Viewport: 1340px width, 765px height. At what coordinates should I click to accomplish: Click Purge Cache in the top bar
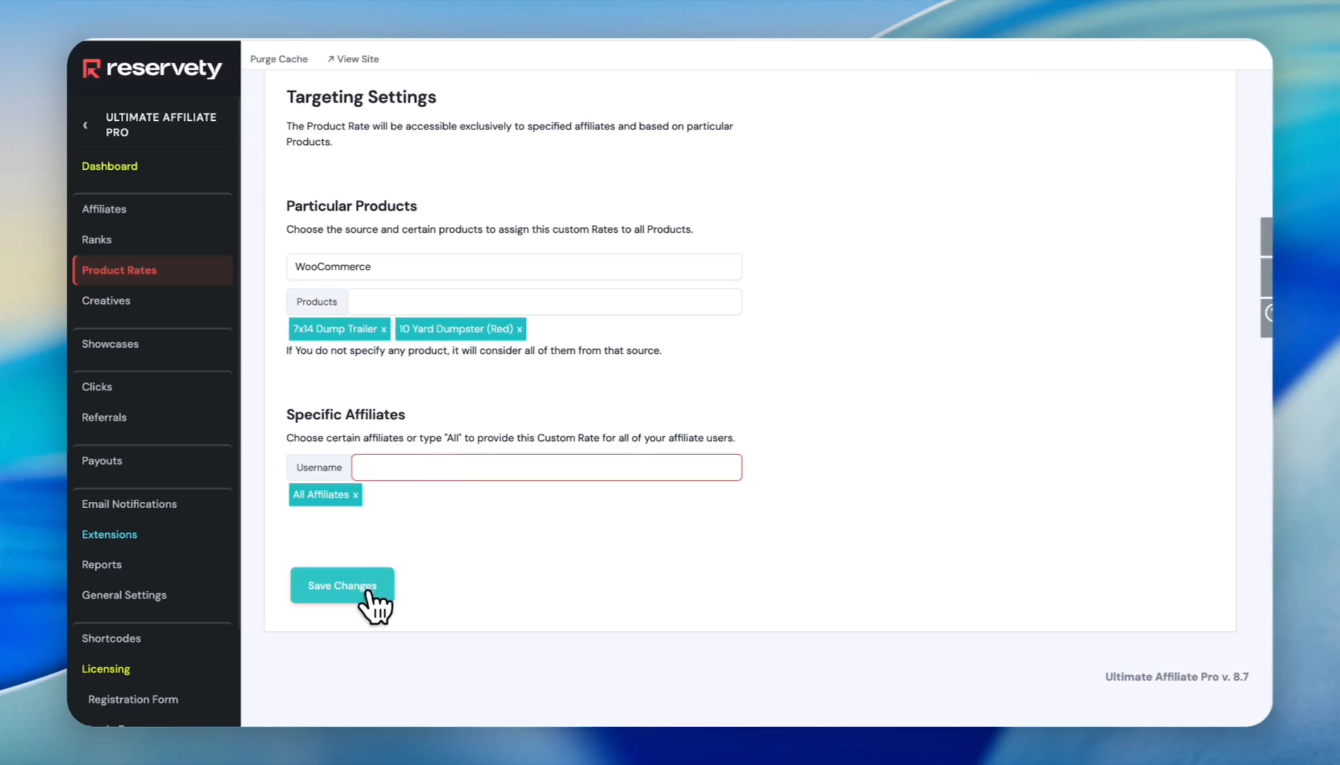coord(278,59)
